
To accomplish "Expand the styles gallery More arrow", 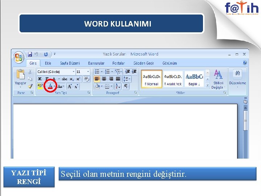I will pos(208,86).
